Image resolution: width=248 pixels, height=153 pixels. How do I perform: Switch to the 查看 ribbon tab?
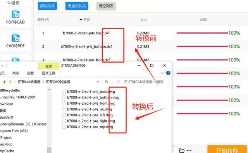click(30, 73)
